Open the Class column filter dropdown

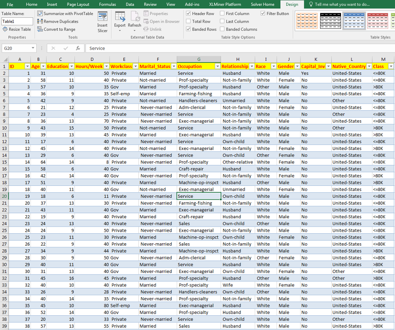click(391, 66)
